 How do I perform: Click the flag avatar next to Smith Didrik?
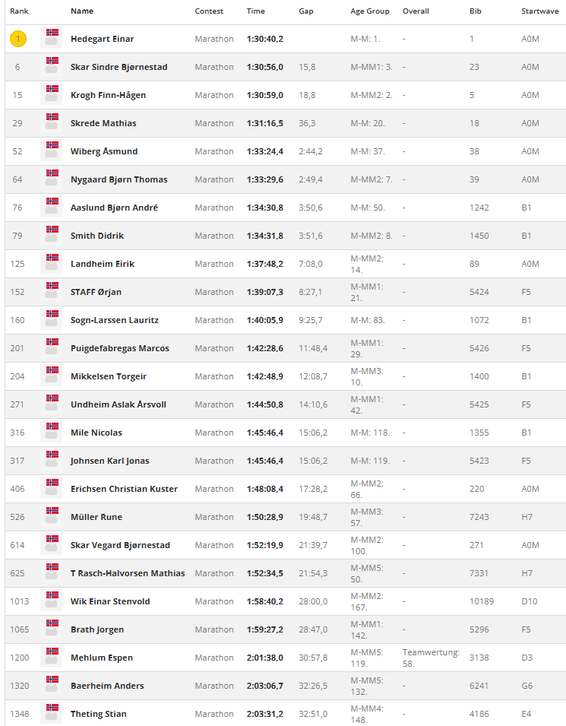(x=52, y=236)
